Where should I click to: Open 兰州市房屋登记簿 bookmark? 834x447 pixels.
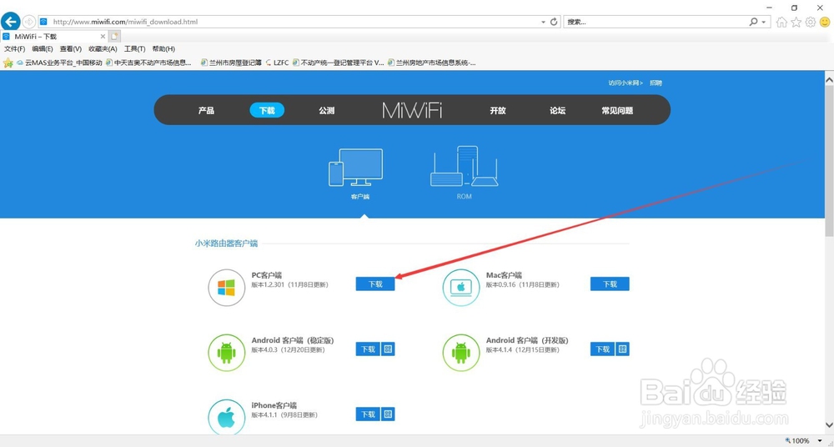click(231, 63)
